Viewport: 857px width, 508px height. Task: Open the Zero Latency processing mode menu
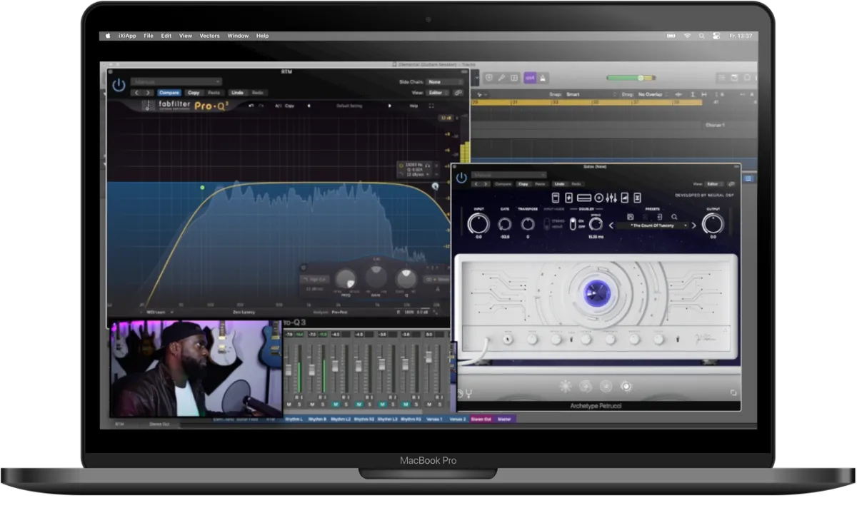click(x=244, y=313)
